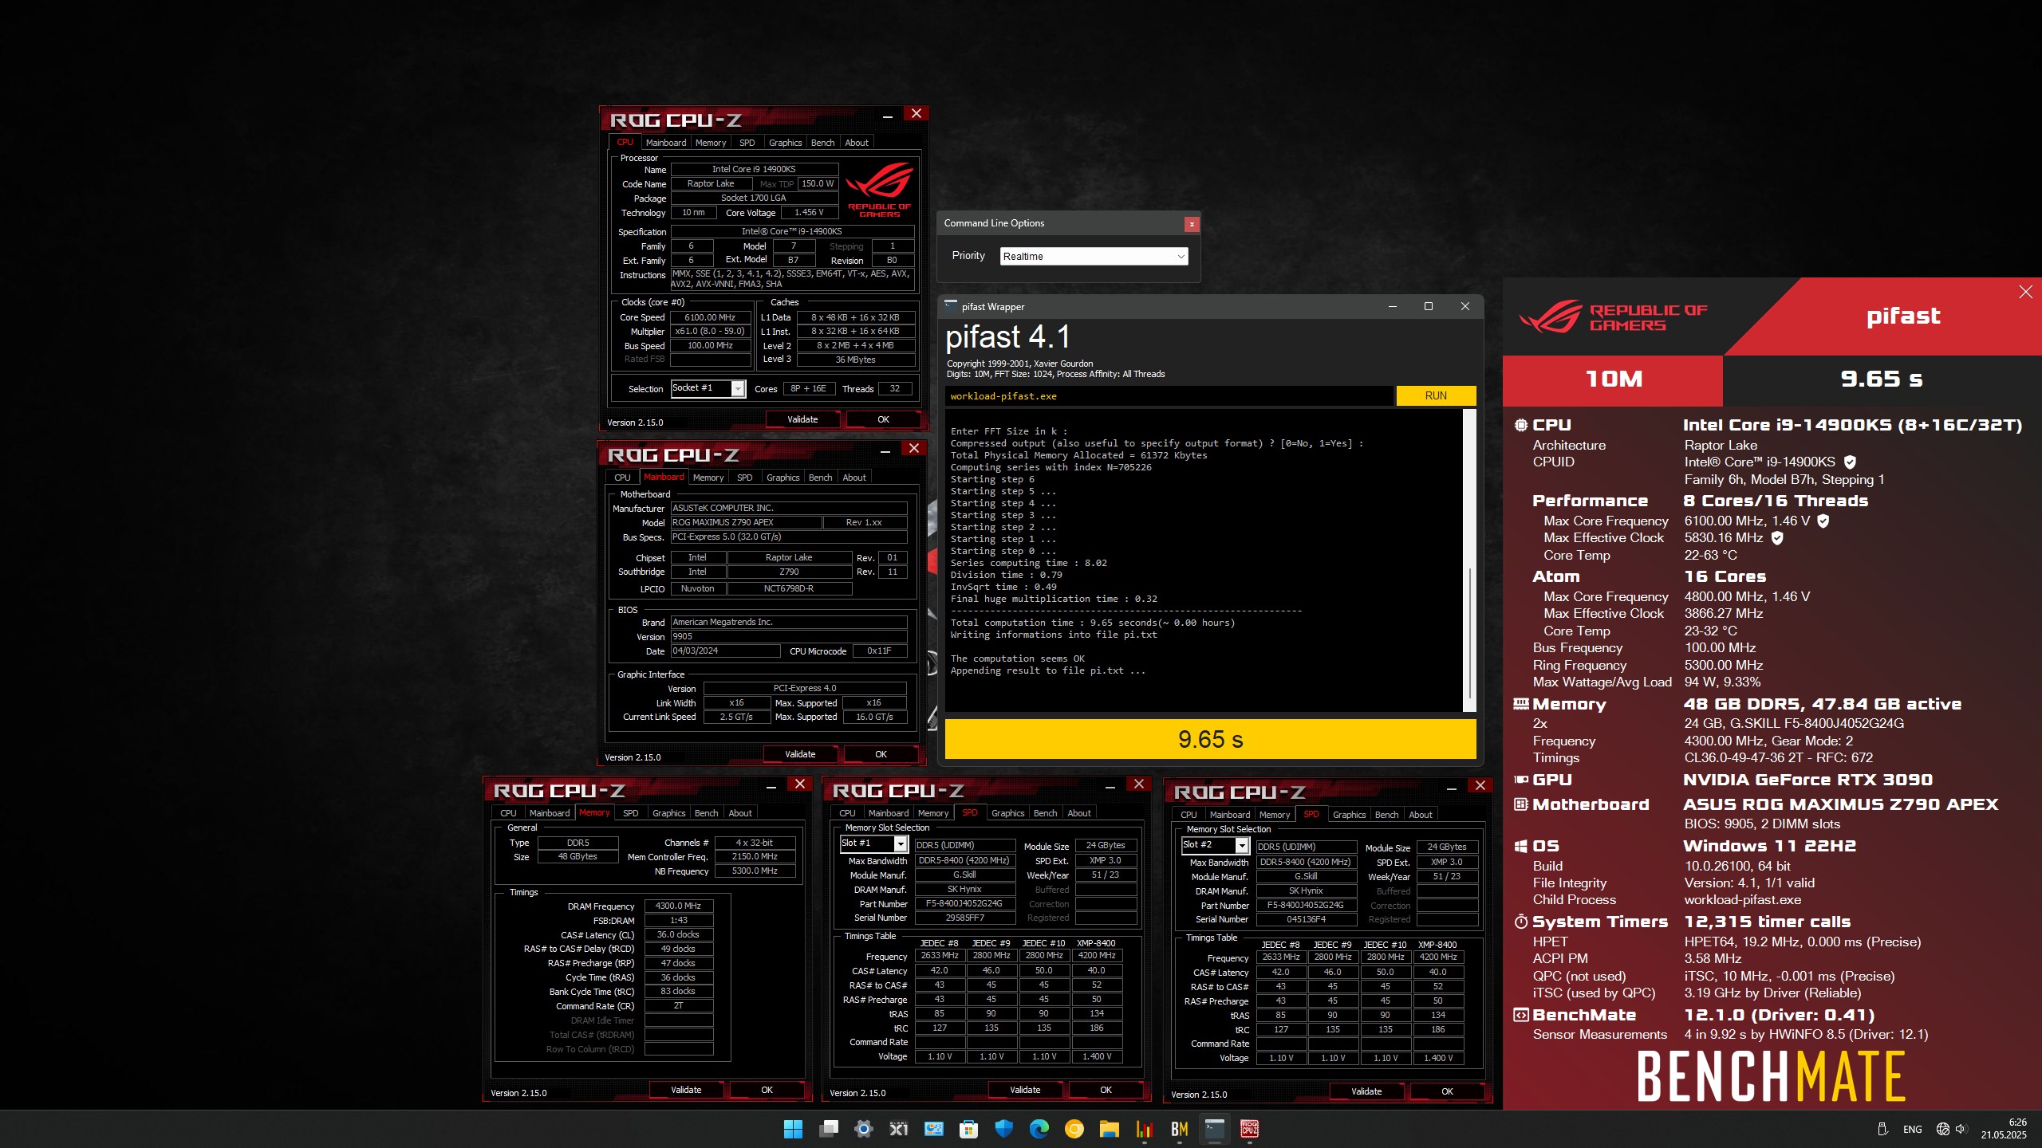
Task: Click the Core Speed 6100.00 MHz value
Action: pos(710,317)
